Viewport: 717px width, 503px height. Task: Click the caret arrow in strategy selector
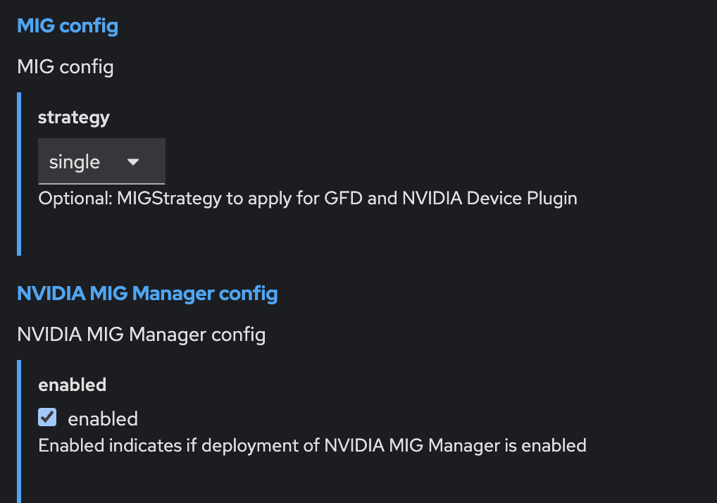tap(133, 162)
